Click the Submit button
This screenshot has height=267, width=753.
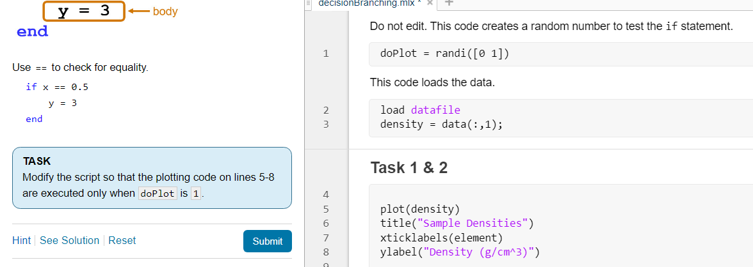coord(267,241)
